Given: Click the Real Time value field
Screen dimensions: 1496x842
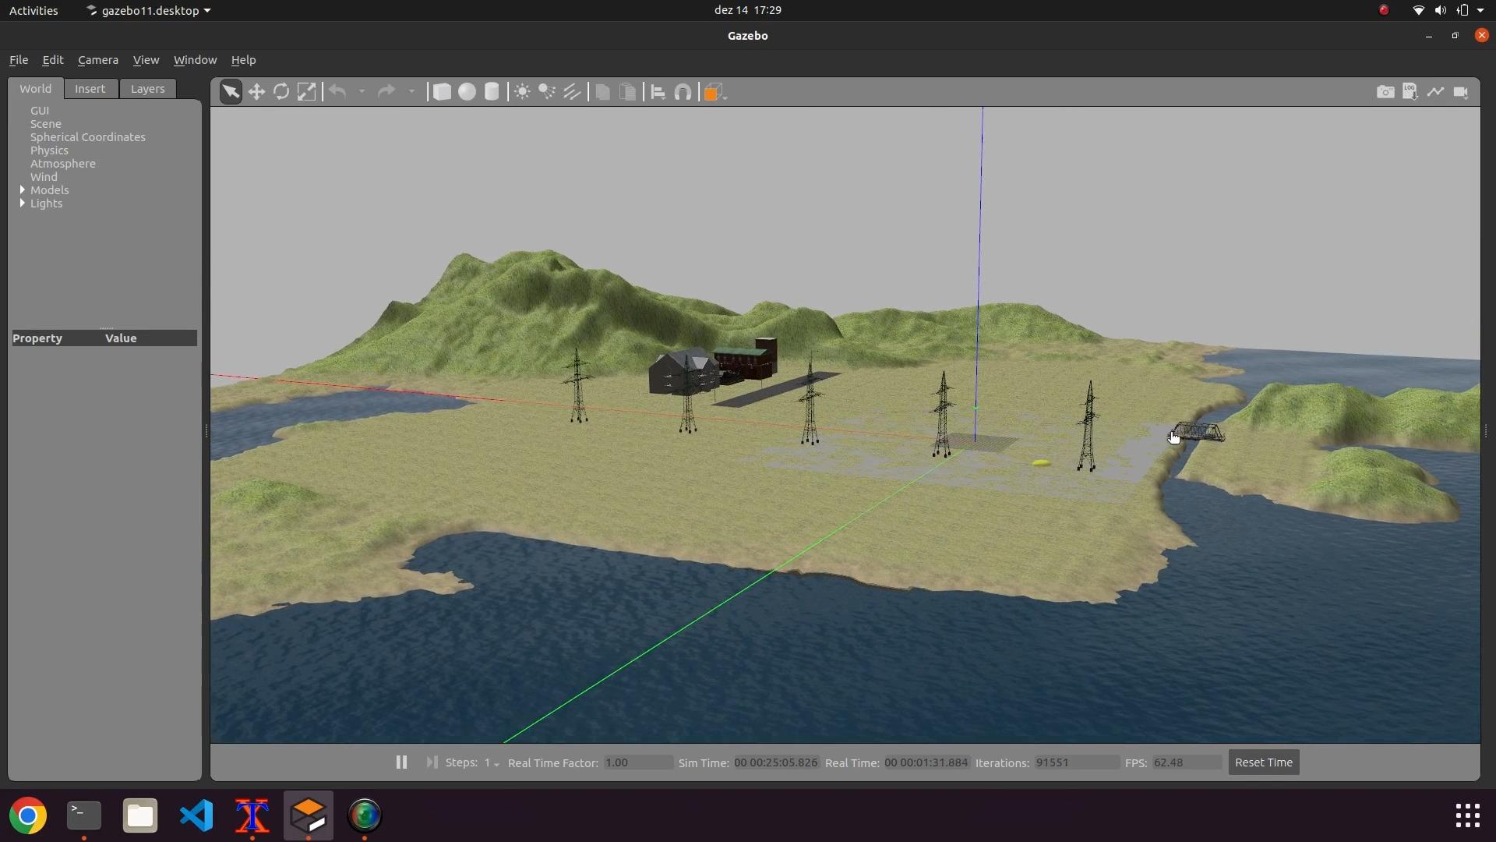Looking at the screenshot, I should pos(926,762).
